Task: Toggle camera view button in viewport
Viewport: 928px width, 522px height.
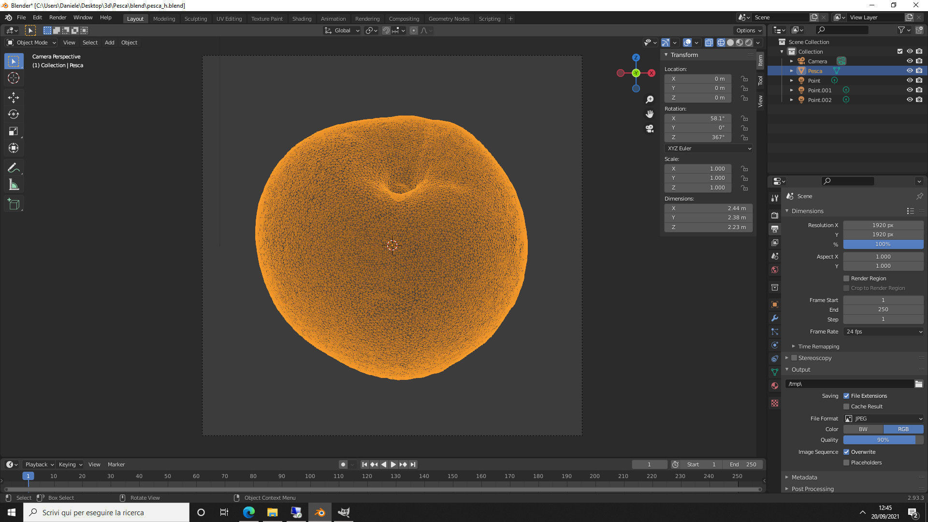Action: [650, 129]
